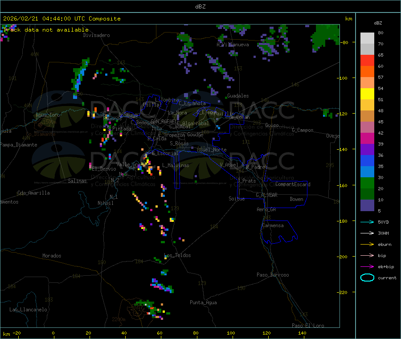Click the Atuel_Norte map label
This screenshot has width=401, height=339.
point(212,150)
